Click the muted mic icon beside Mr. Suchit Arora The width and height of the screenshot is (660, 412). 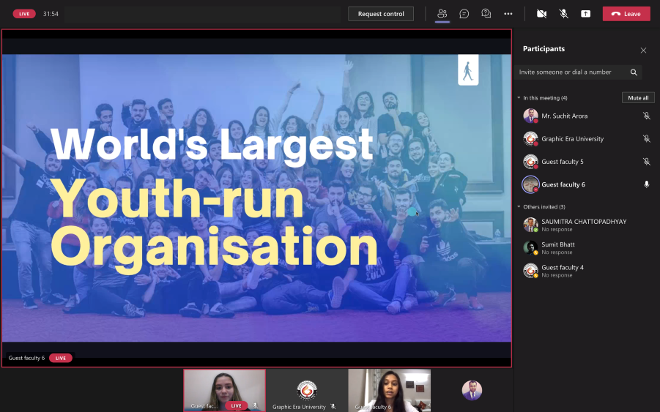click(x=646, y=116)
